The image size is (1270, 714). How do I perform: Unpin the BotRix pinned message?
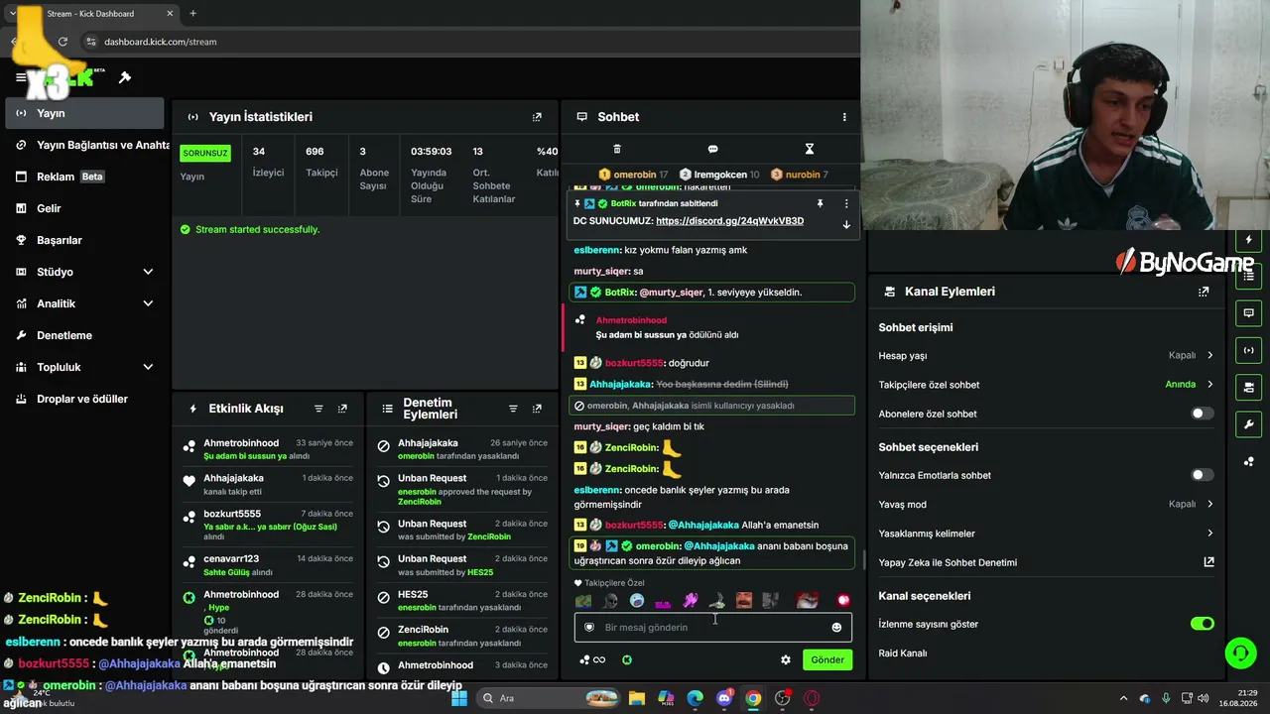820,203
